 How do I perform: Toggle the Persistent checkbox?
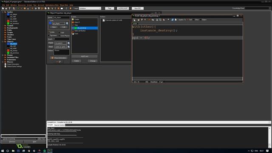(49, 35)
